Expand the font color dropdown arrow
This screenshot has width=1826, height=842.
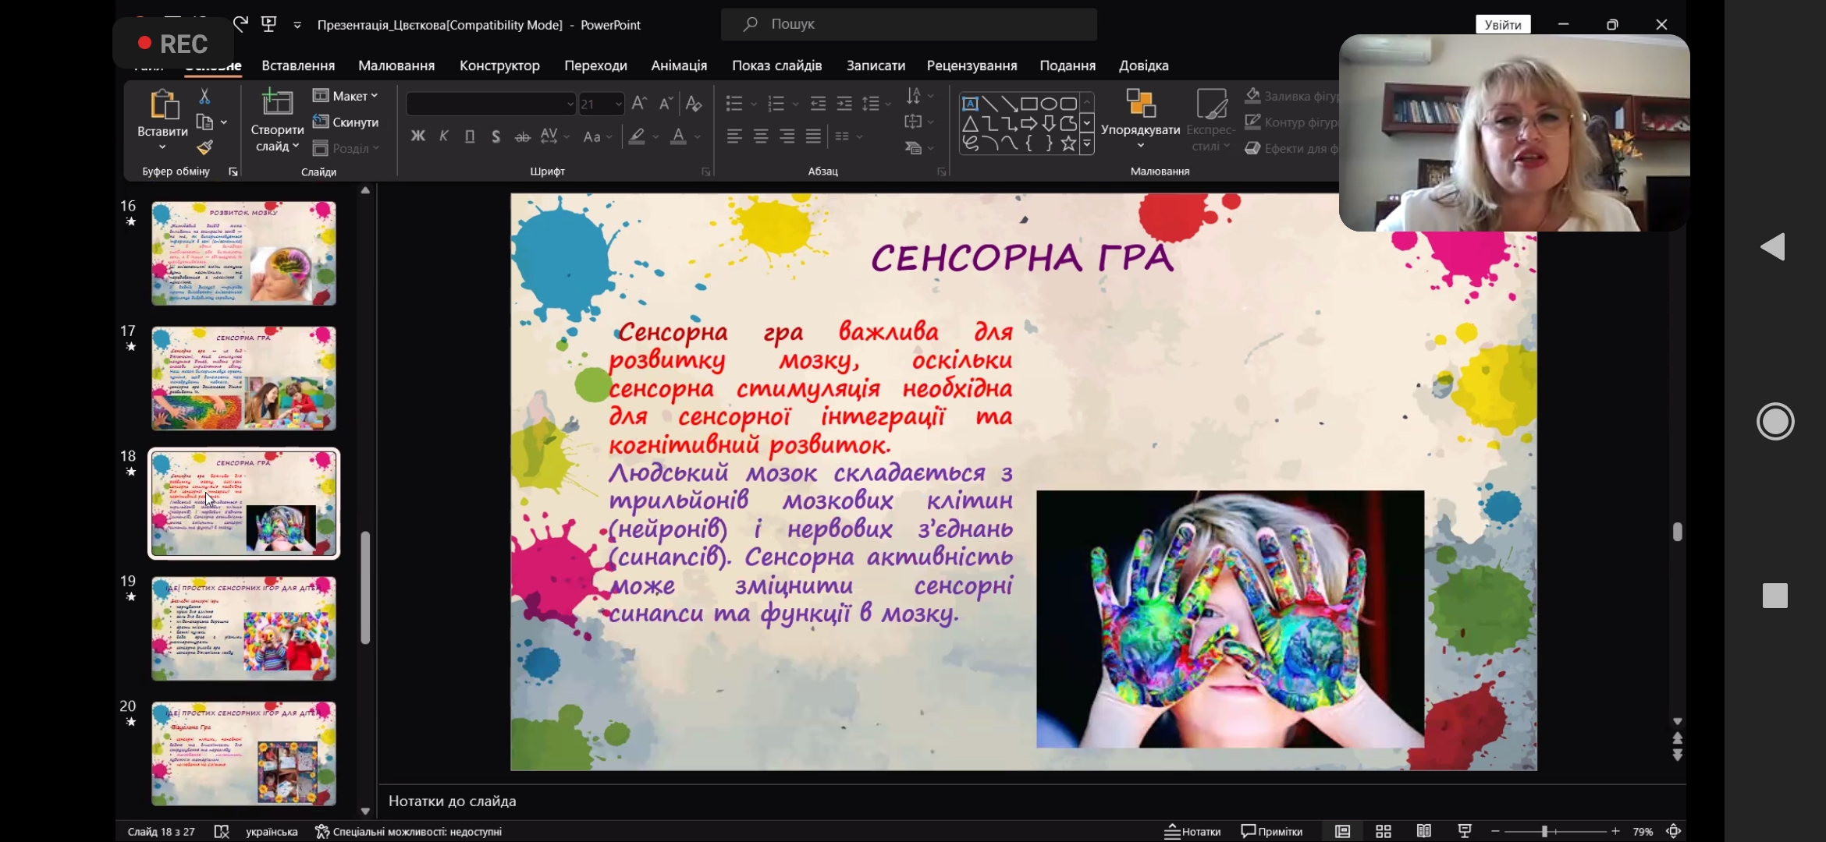coord(698,137)
